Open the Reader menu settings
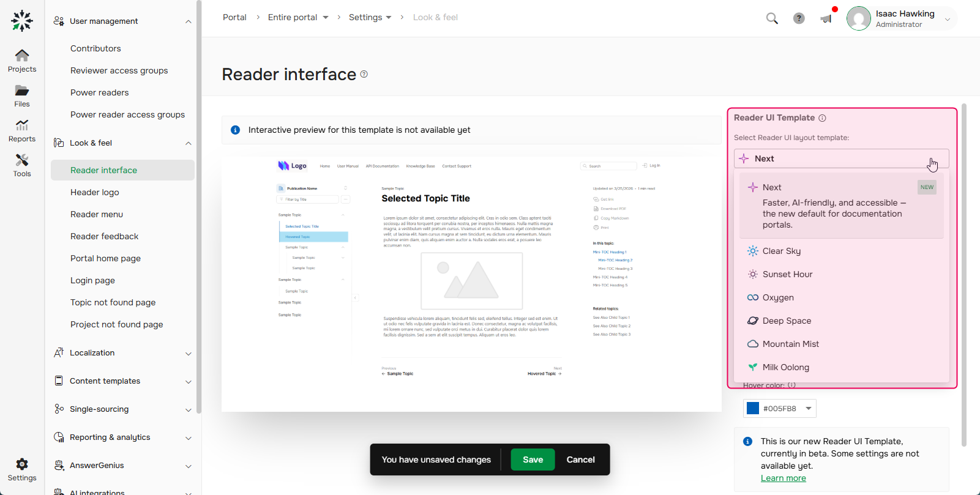The width and height of the screenshot is (980, 495). (97, 214)
